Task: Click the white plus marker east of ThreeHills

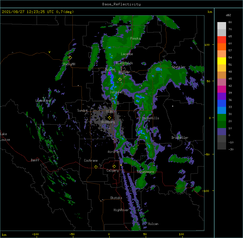Action: click(173, 106)
